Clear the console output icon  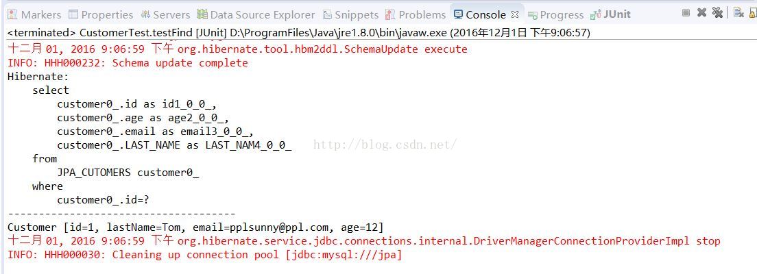(738, 12)
